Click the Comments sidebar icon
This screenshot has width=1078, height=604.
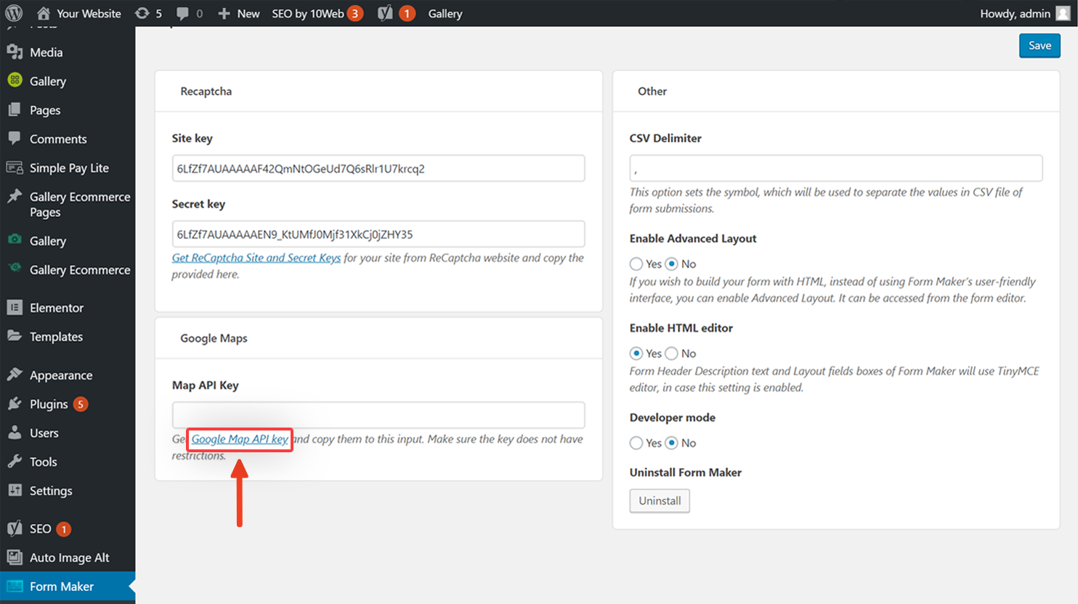15,138
